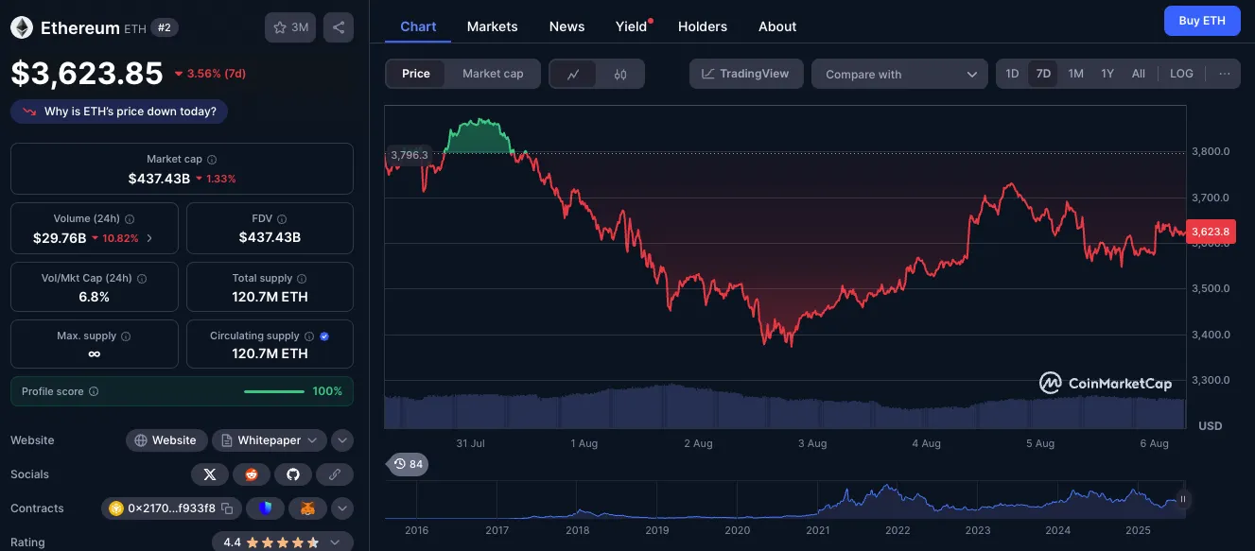Image resolution: width=1255 pixels, height=551 pixels.
Task: Open the Compare with dropdown
Action: pos(898,73)
